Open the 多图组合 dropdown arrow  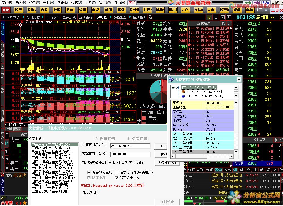(x=130, y=17)
